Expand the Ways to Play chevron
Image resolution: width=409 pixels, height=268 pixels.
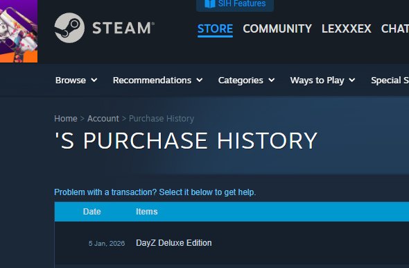click(x=352, y=80)
